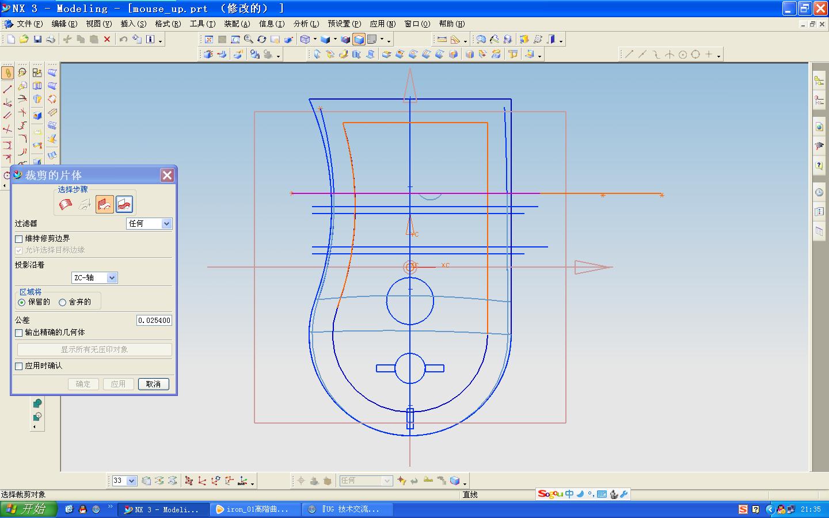
Task: Open the layer number 33 dropdown
Action: point(131,481)
